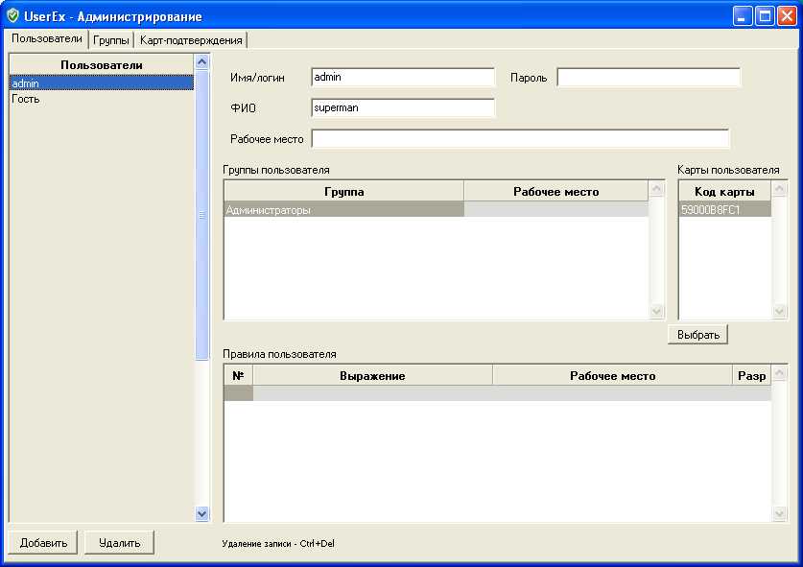Select the admin user in the list
Viewport: 803px width, 567px height.
click(x=26, y=83)
